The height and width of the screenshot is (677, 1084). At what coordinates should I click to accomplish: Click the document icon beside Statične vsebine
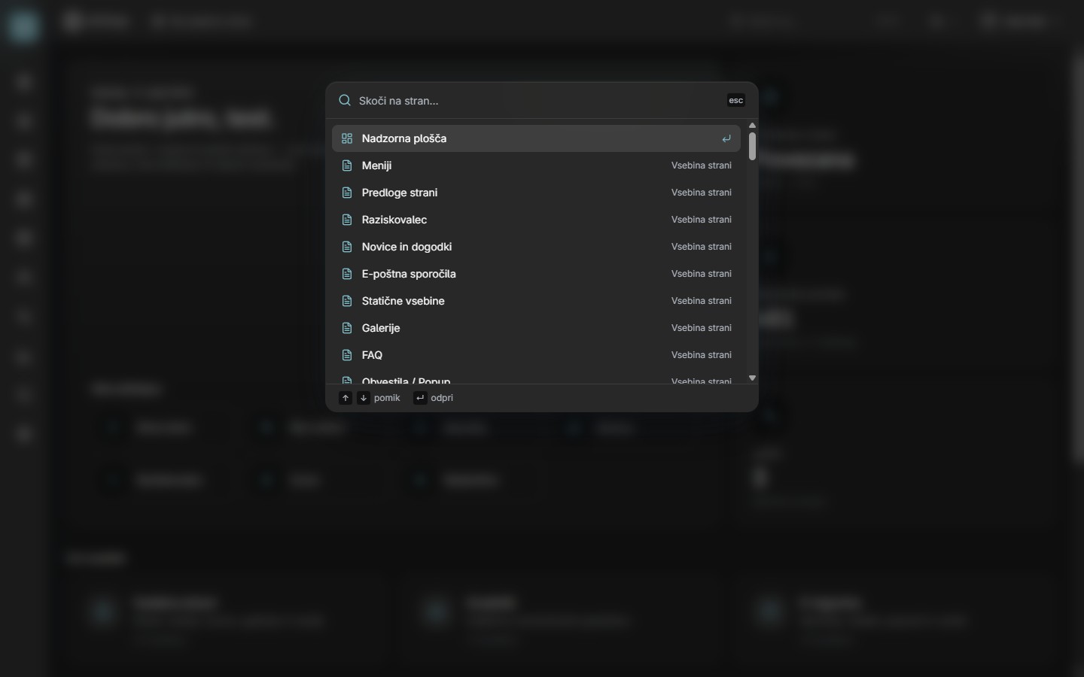pos(347,301)
